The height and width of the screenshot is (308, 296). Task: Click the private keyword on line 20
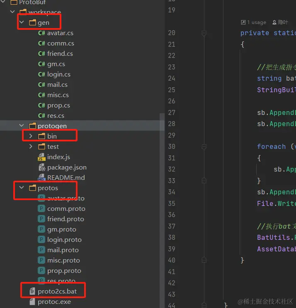pyautogui.click(x=255, y=33)
